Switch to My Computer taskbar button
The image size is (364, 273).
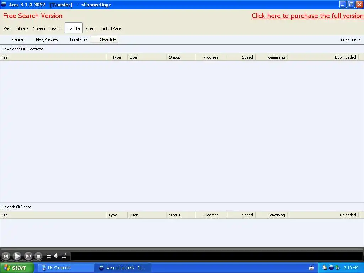(65, 268)
